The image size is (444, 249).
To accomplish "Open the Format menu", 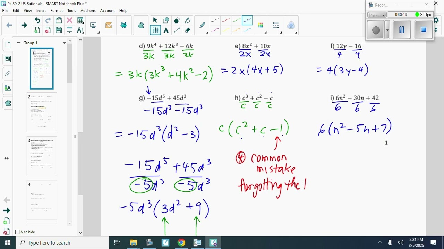I will click(57, 11).
